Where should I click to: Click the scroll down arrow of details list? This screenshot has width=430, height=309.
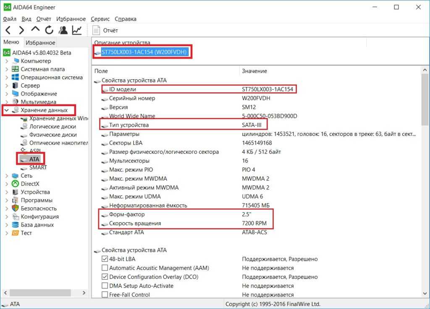click(x=425, y=293)
